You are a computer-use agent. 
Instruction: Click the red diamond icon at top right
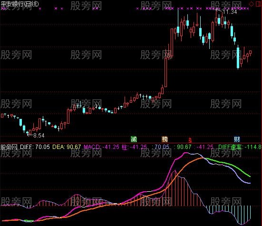pos(251,4)
